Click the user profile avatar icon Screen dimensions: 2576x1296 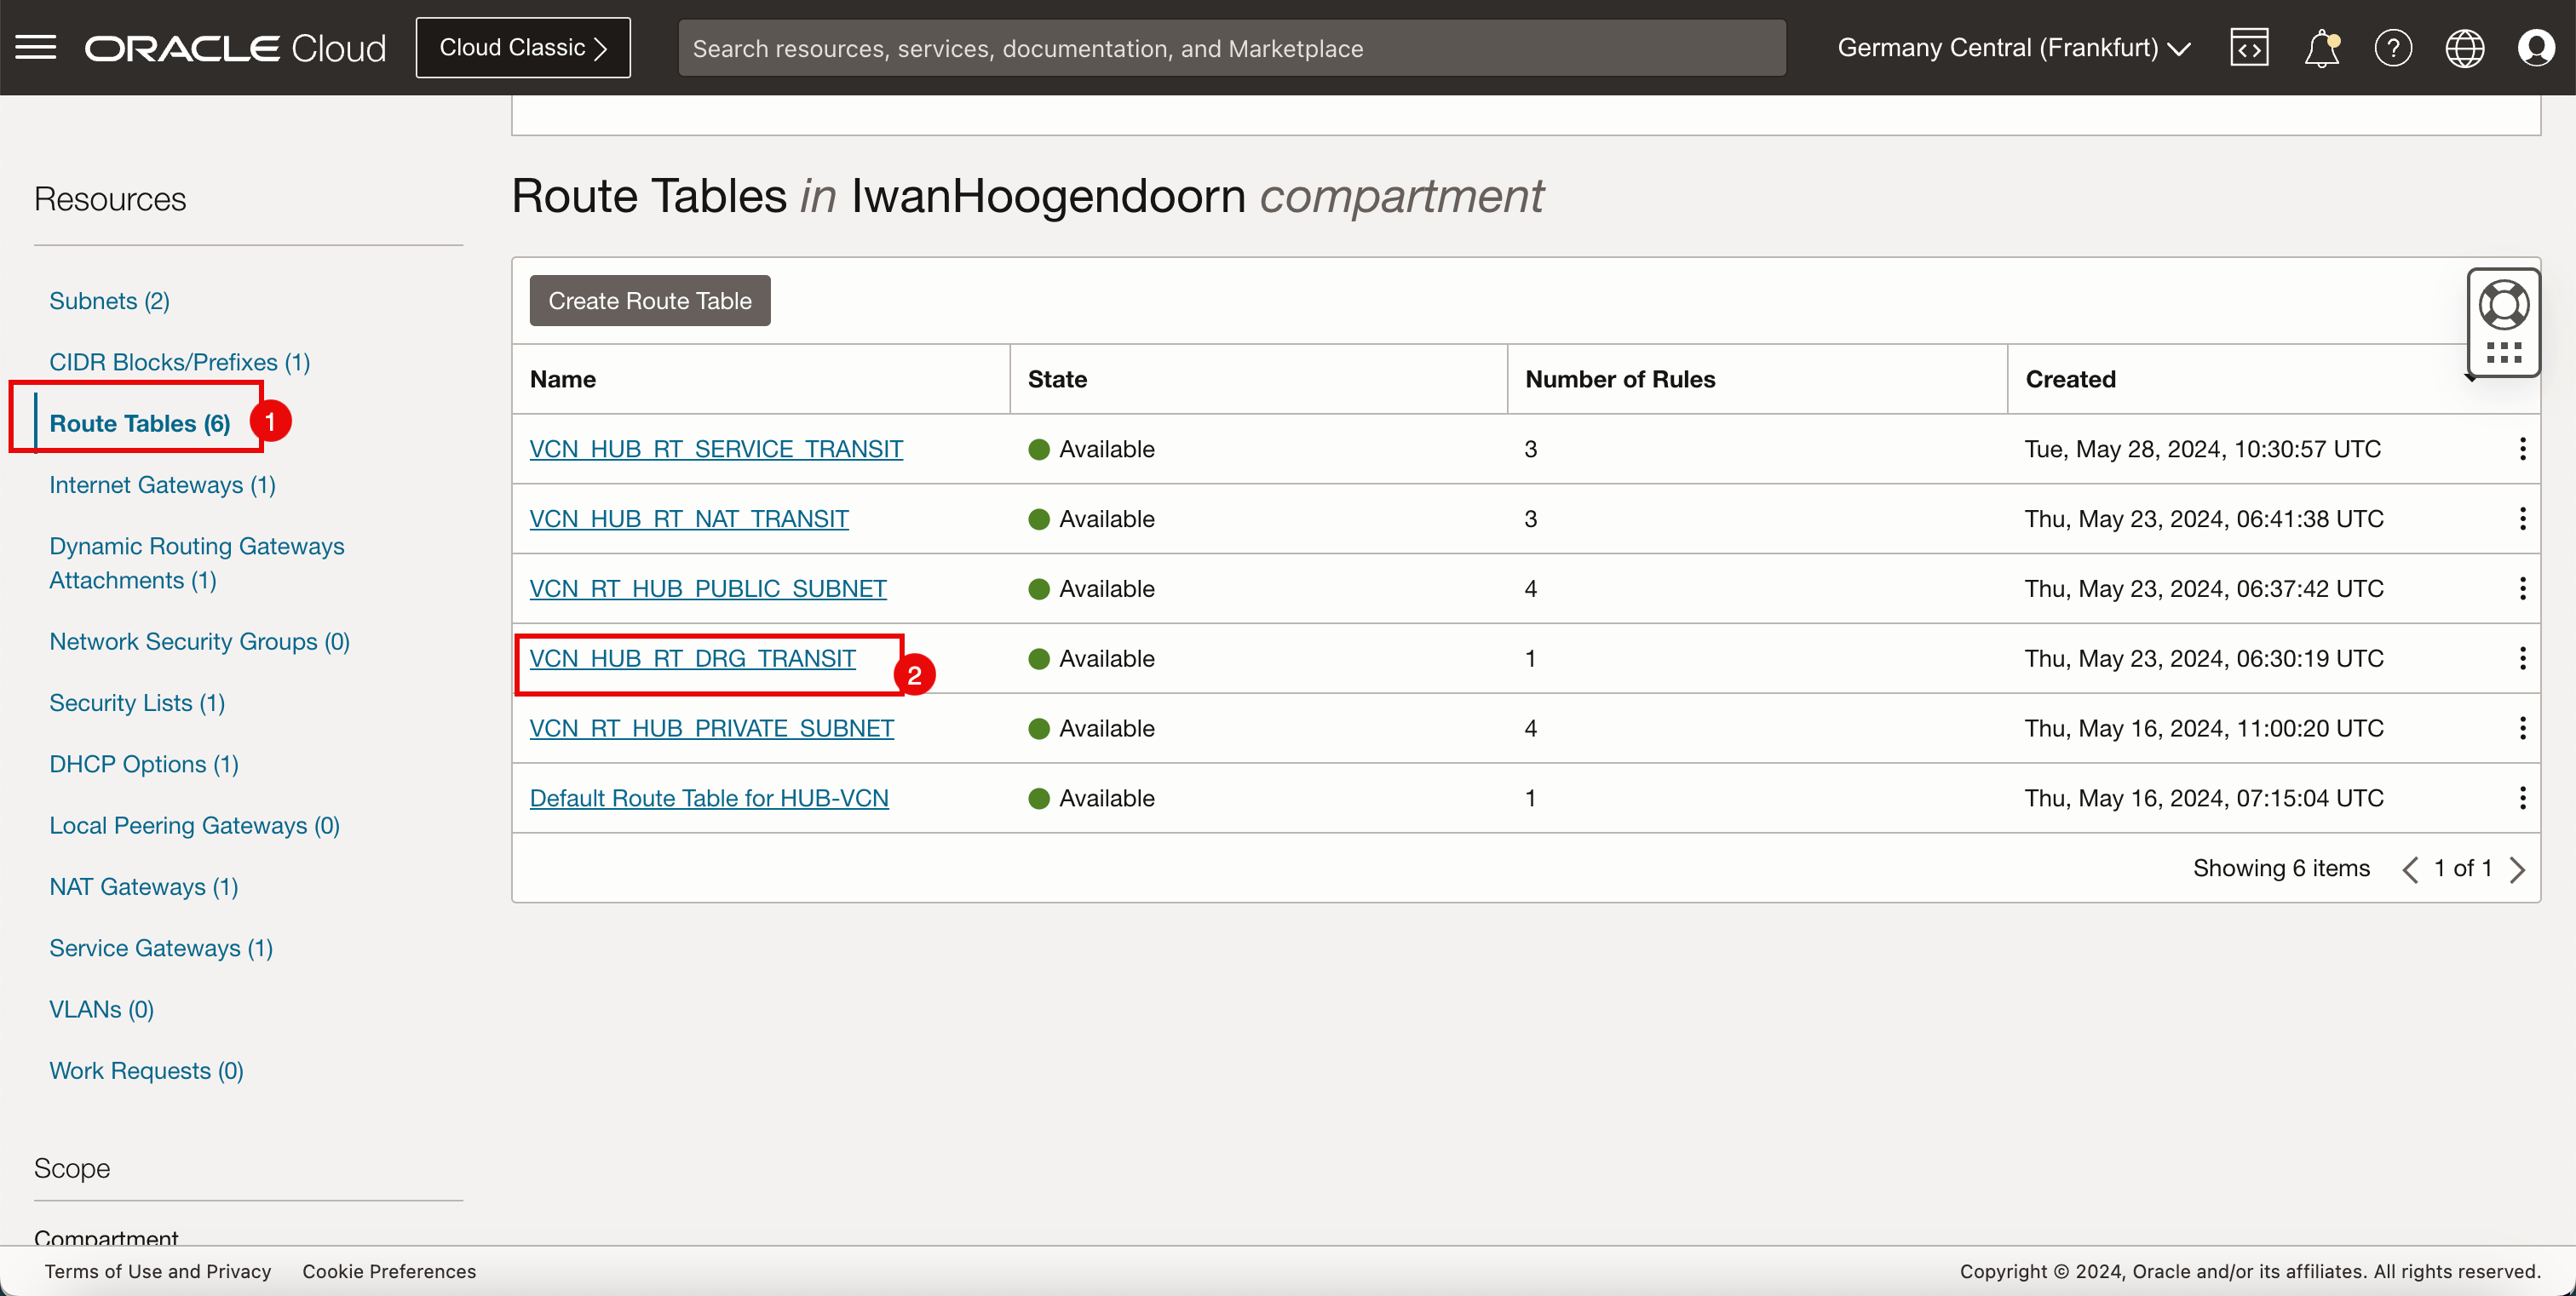coord(2536,48)
